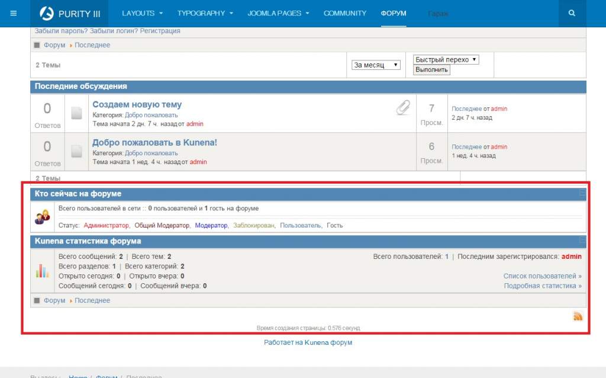Open topic Добро пожаловать в Kunena!

pos(154,142)
